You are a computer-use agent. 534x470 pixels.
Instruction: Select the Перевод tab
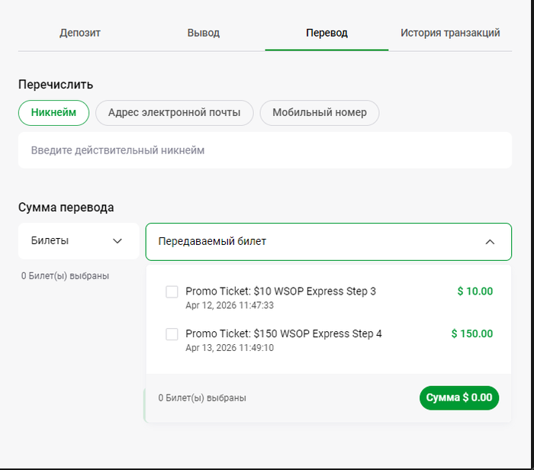click(x=327, y=33)
